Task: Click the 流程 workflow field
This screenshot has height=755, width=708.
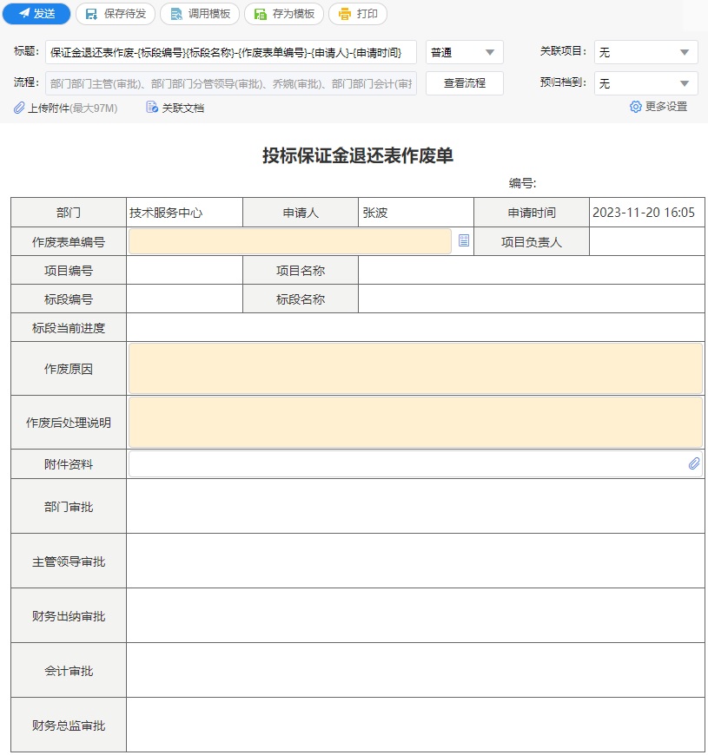Action: point(231,83)
